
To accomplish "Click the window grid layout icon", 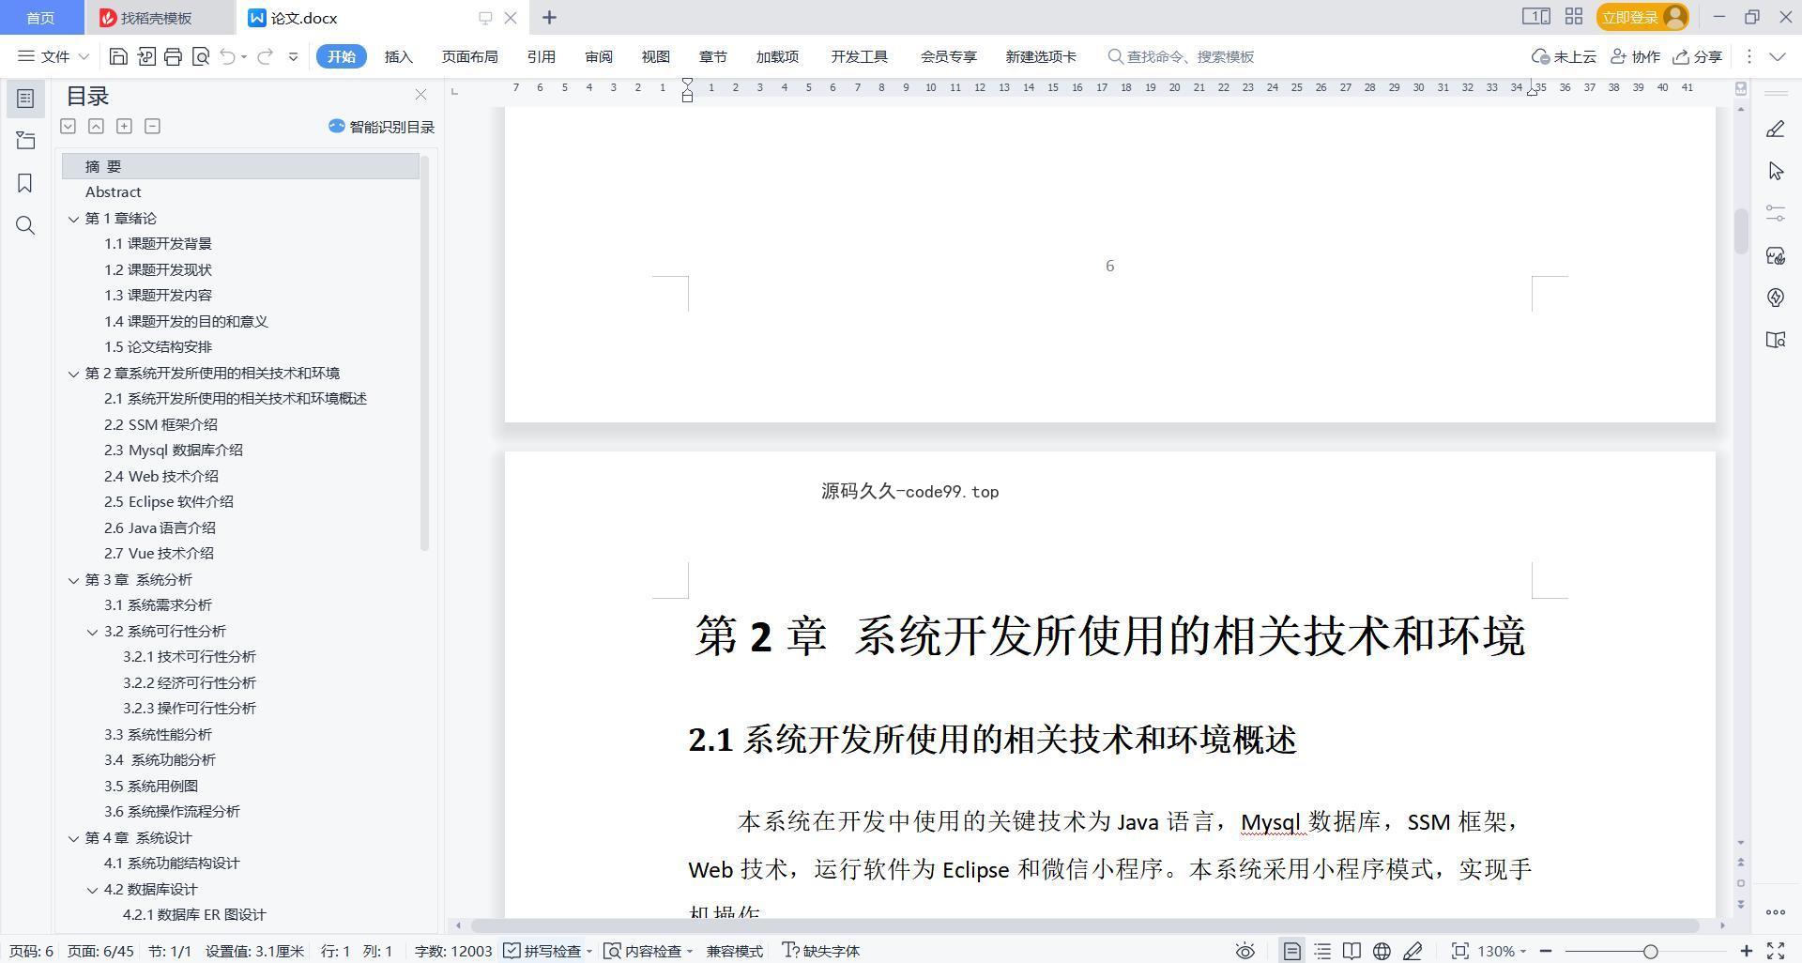I will tap(1574, 17).
